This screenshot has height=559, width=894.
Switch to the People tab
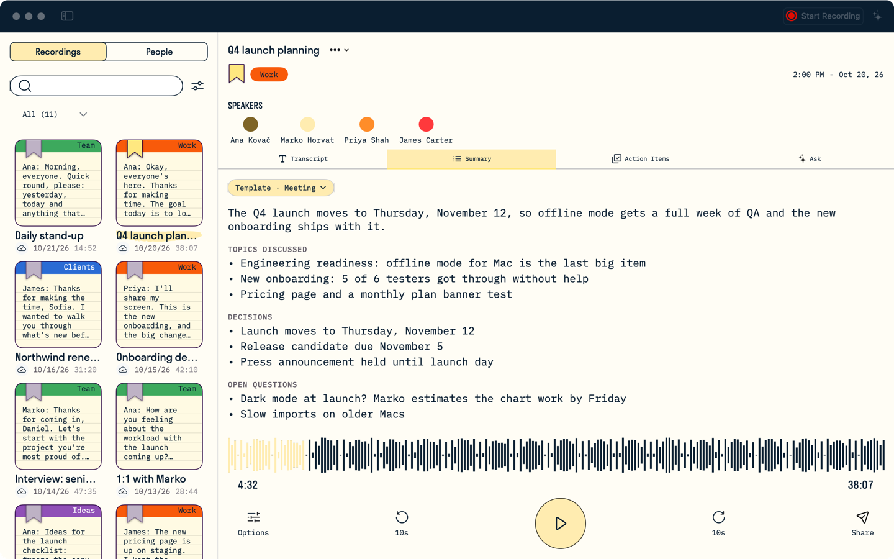click(x=158, y=52)
